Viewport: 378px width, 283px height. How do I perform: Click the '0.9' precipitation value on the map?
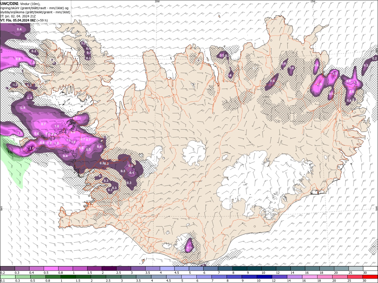[319, 84]
